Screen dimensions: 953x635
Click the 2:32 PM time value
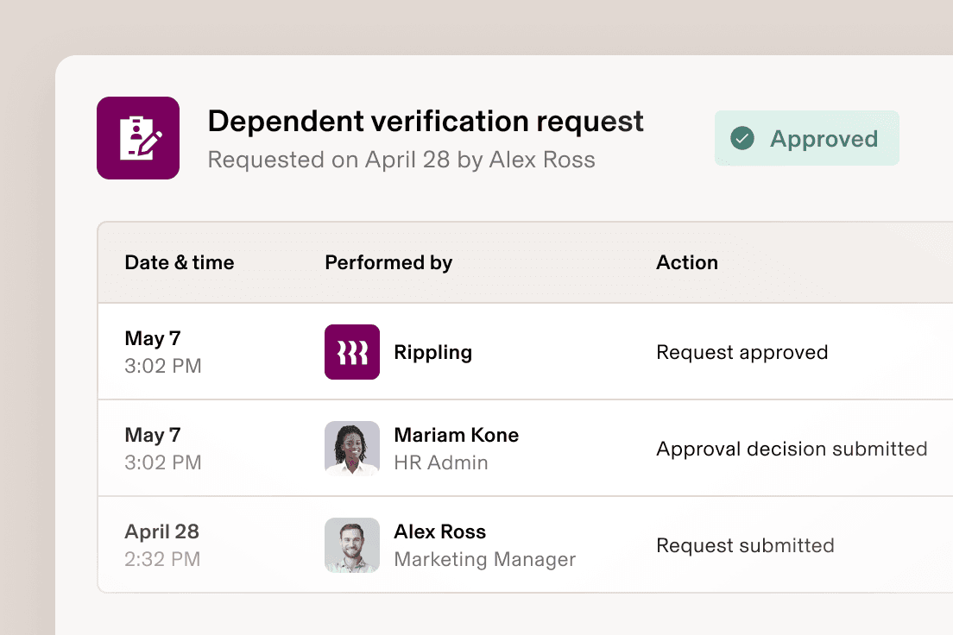coord(162,559)
